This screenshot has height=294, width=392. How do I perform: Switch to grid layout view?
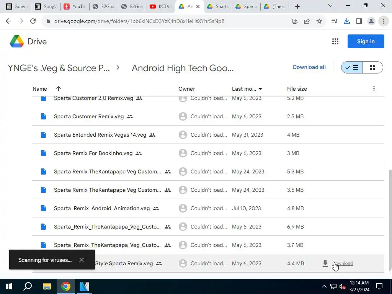[x=372, y=67]
